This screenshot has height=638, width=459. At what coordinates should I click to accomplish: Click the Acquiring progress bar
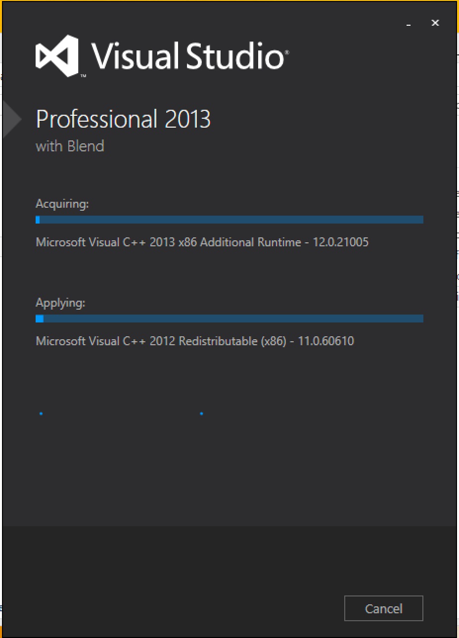[229, 220]
